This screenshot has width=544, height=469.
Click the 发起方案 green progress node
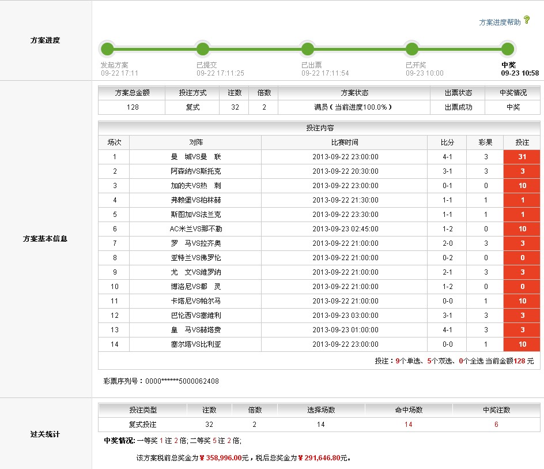(x=107, y=49)
